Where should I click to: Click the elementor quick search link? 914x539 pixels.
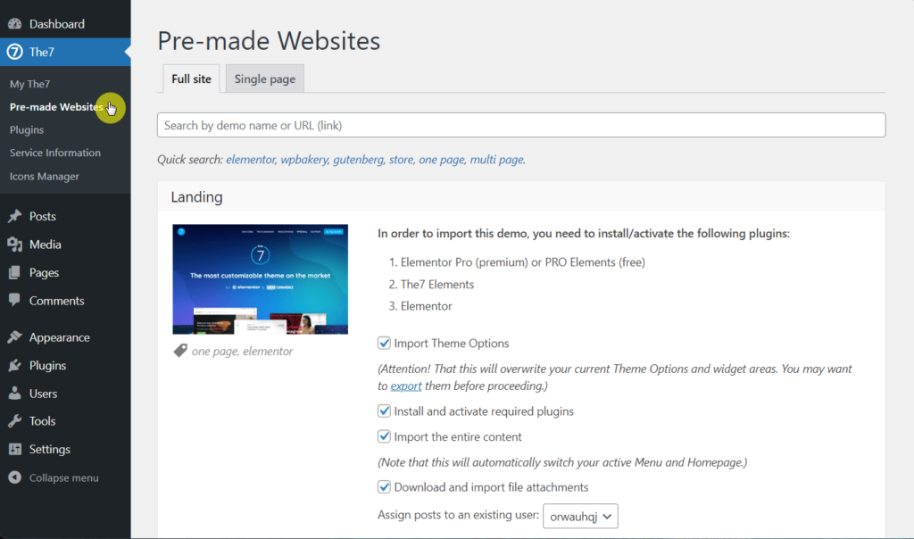(251, 159)
